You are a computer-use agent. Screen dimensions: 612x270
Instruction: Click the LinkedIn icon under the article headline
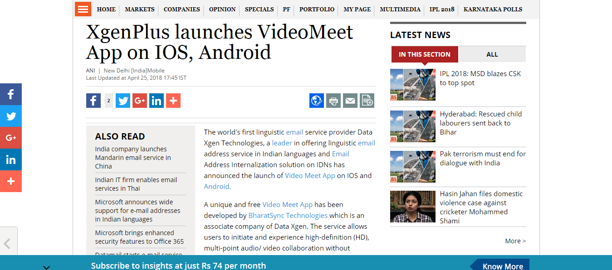[157, 101]
